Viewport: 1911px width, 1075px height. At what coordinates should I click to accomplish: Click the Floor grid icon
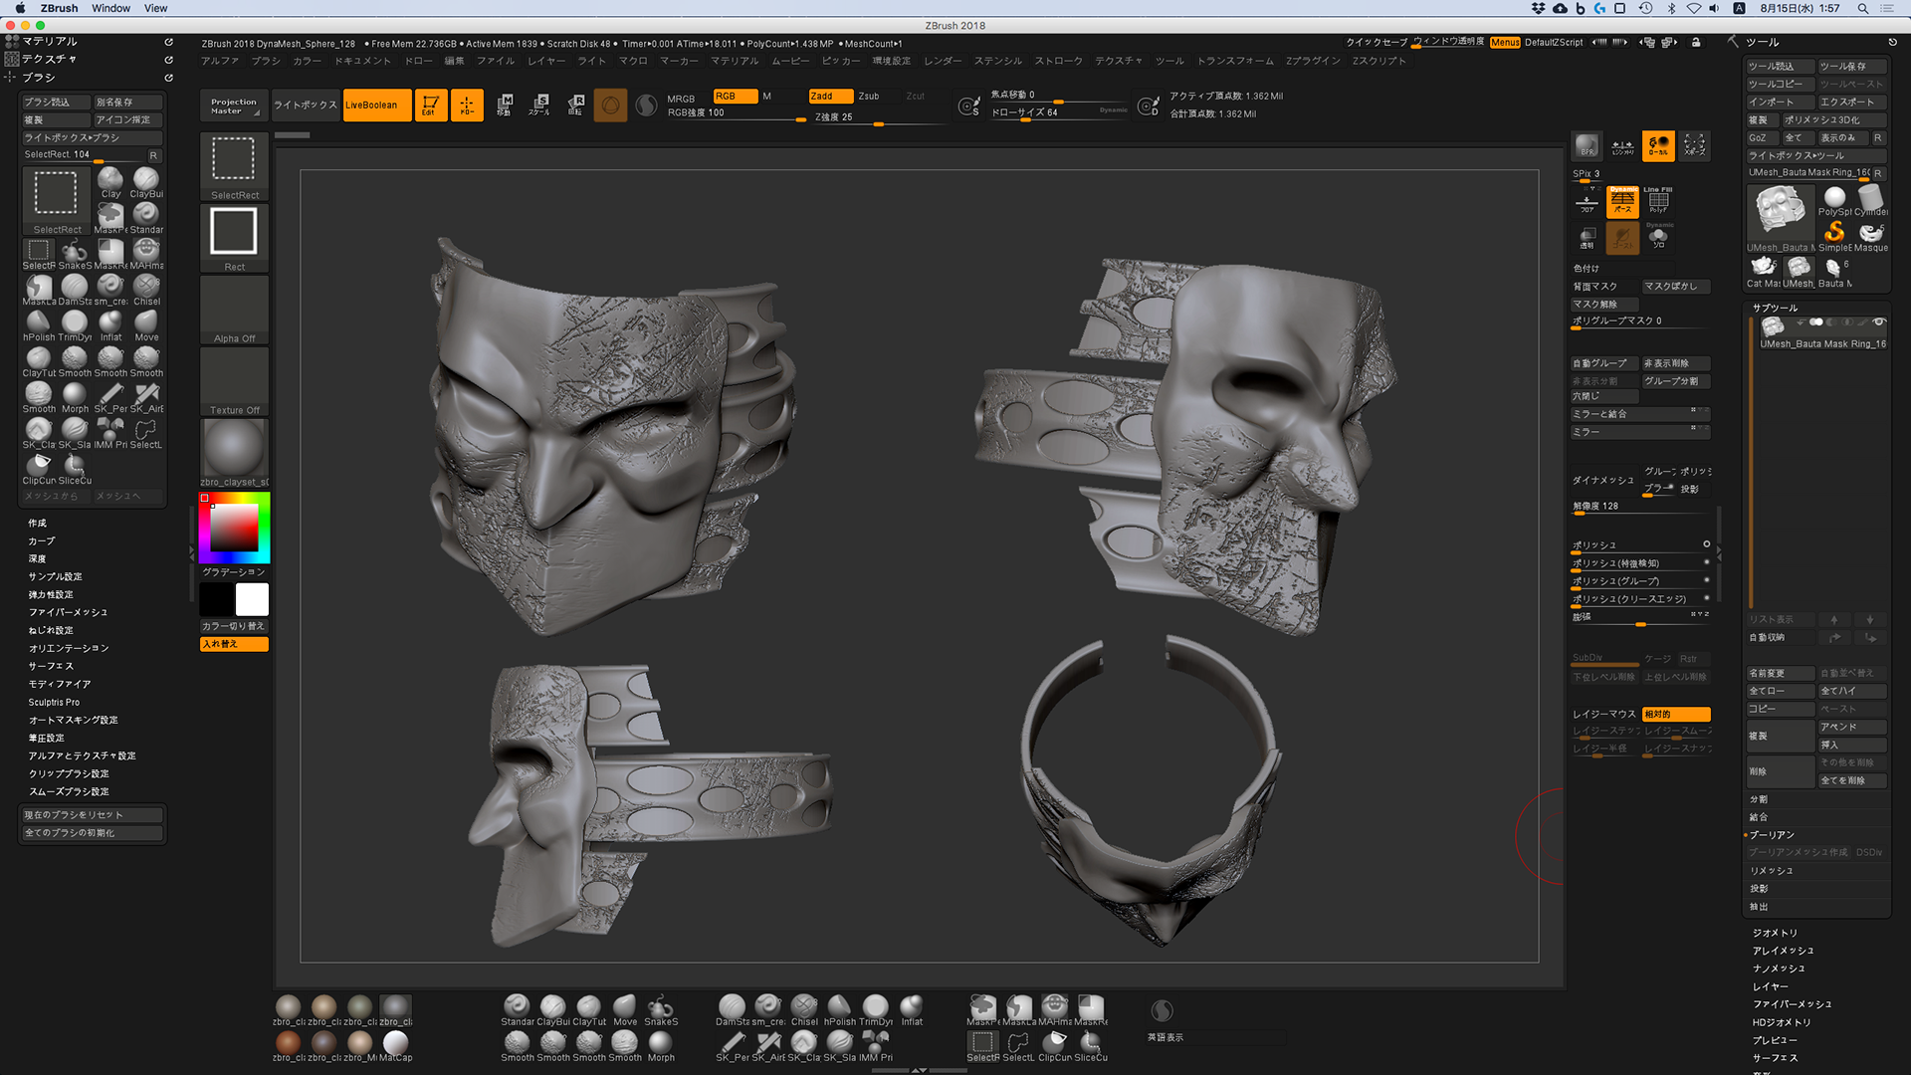point(1587,202)
